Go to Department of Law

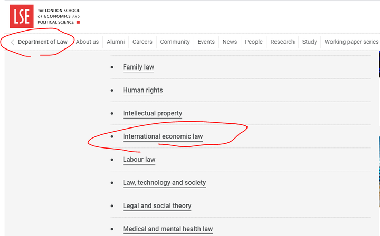pyautogui.click(x=43, y=42)
